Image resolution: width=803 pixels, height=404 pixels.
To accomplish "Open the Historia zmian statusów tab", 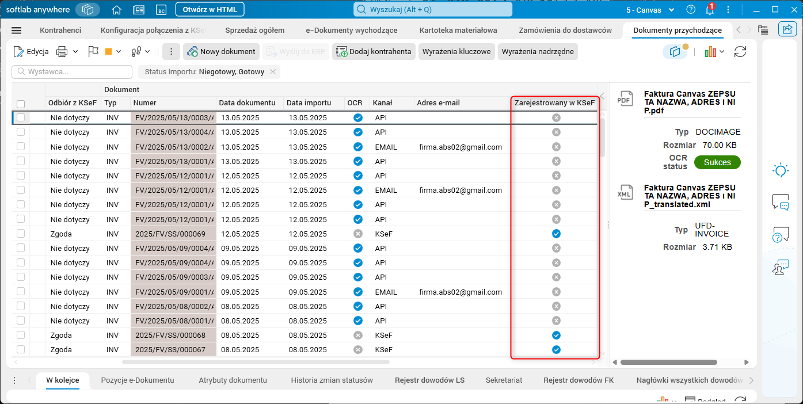I will pyautogui.click(x=332, y=380).
